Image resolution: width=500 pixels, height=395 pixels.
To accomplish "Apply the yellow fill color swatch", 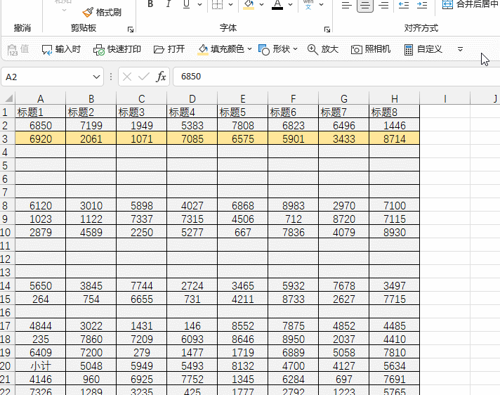I will coord(249,4).
